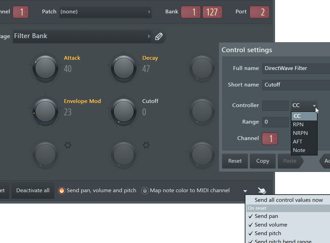The image size is (330, 243).
Task: Choose 'Send all control values now'
Action: pyautogui.click(x=288, y=200)
